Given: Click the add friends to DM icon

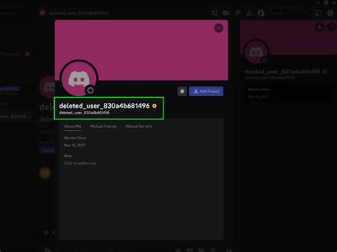Looking at the screenshot, I should tap(249, 13).
